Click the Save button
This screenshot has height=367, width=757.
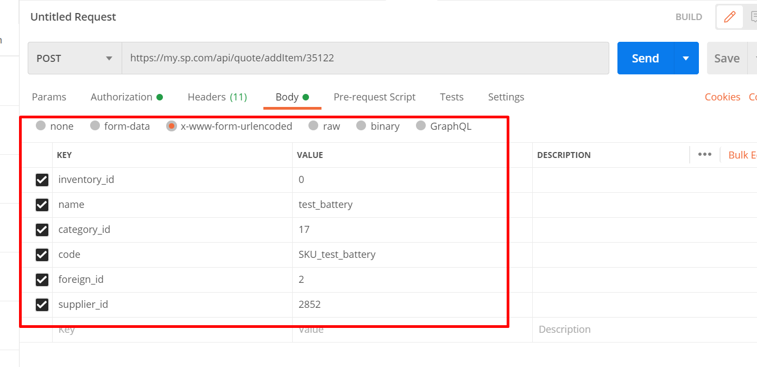click(727, 59)
